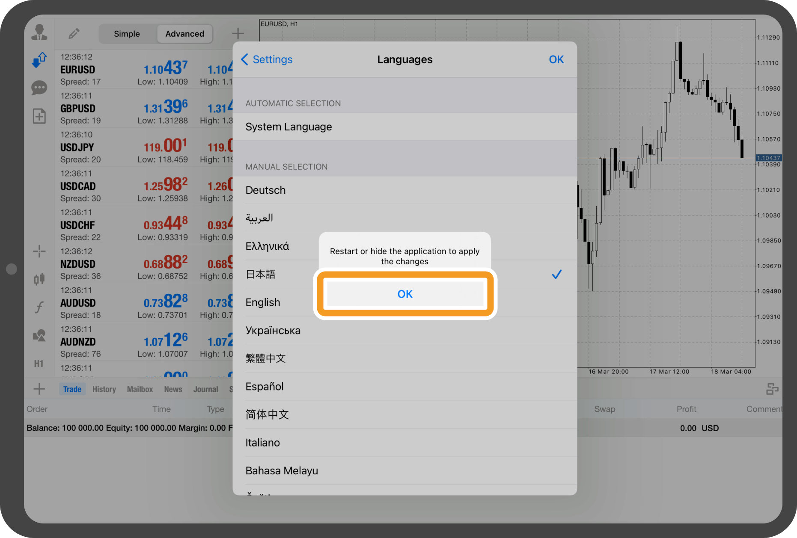Screen dimensions: 797x538
Task: Click the pencil edit icon above quotes
Action: (x=74, y=33)
